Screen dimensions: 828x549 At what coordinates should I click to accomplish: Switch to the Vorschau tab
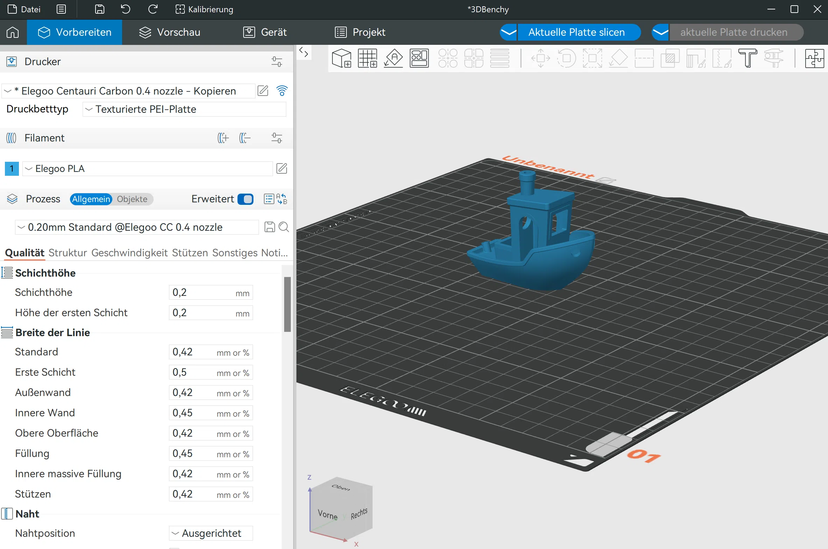tap(170, 32)
